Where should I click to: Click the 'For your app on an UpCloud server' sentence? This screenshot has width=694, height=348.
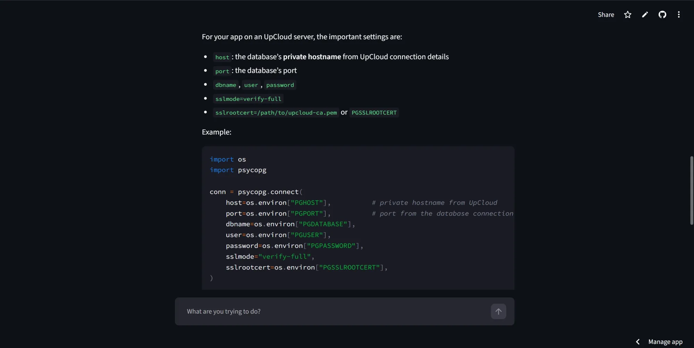coord(302,37)
